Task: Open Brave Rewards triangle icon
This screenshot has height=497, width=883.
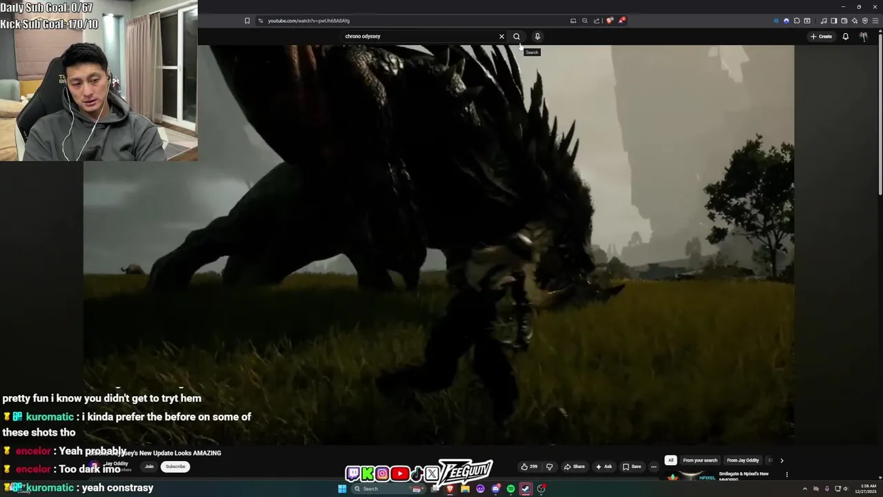Action: coord(622,21)
